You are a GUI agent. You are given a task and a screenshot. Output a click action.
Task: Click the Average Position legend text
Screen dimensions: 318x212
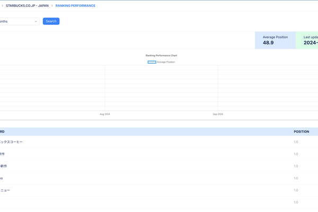point(166,62)
